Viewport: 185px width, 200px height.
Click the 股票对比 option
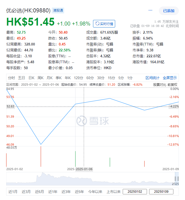point(160,85)
